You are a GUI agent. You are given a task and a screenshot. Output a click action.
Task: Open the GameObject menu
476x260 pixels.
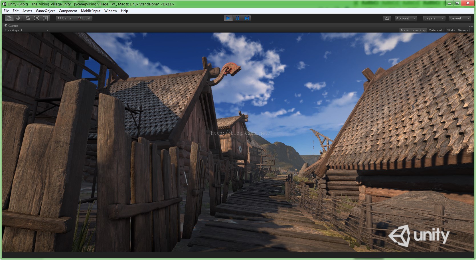click(x=45, y=11)
